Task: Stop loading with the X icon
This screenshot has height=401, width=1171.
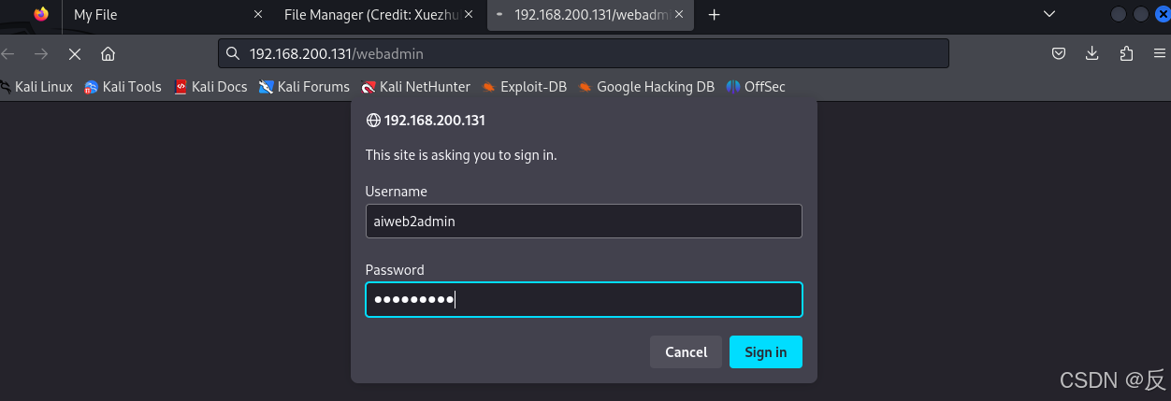Action: 76,53
